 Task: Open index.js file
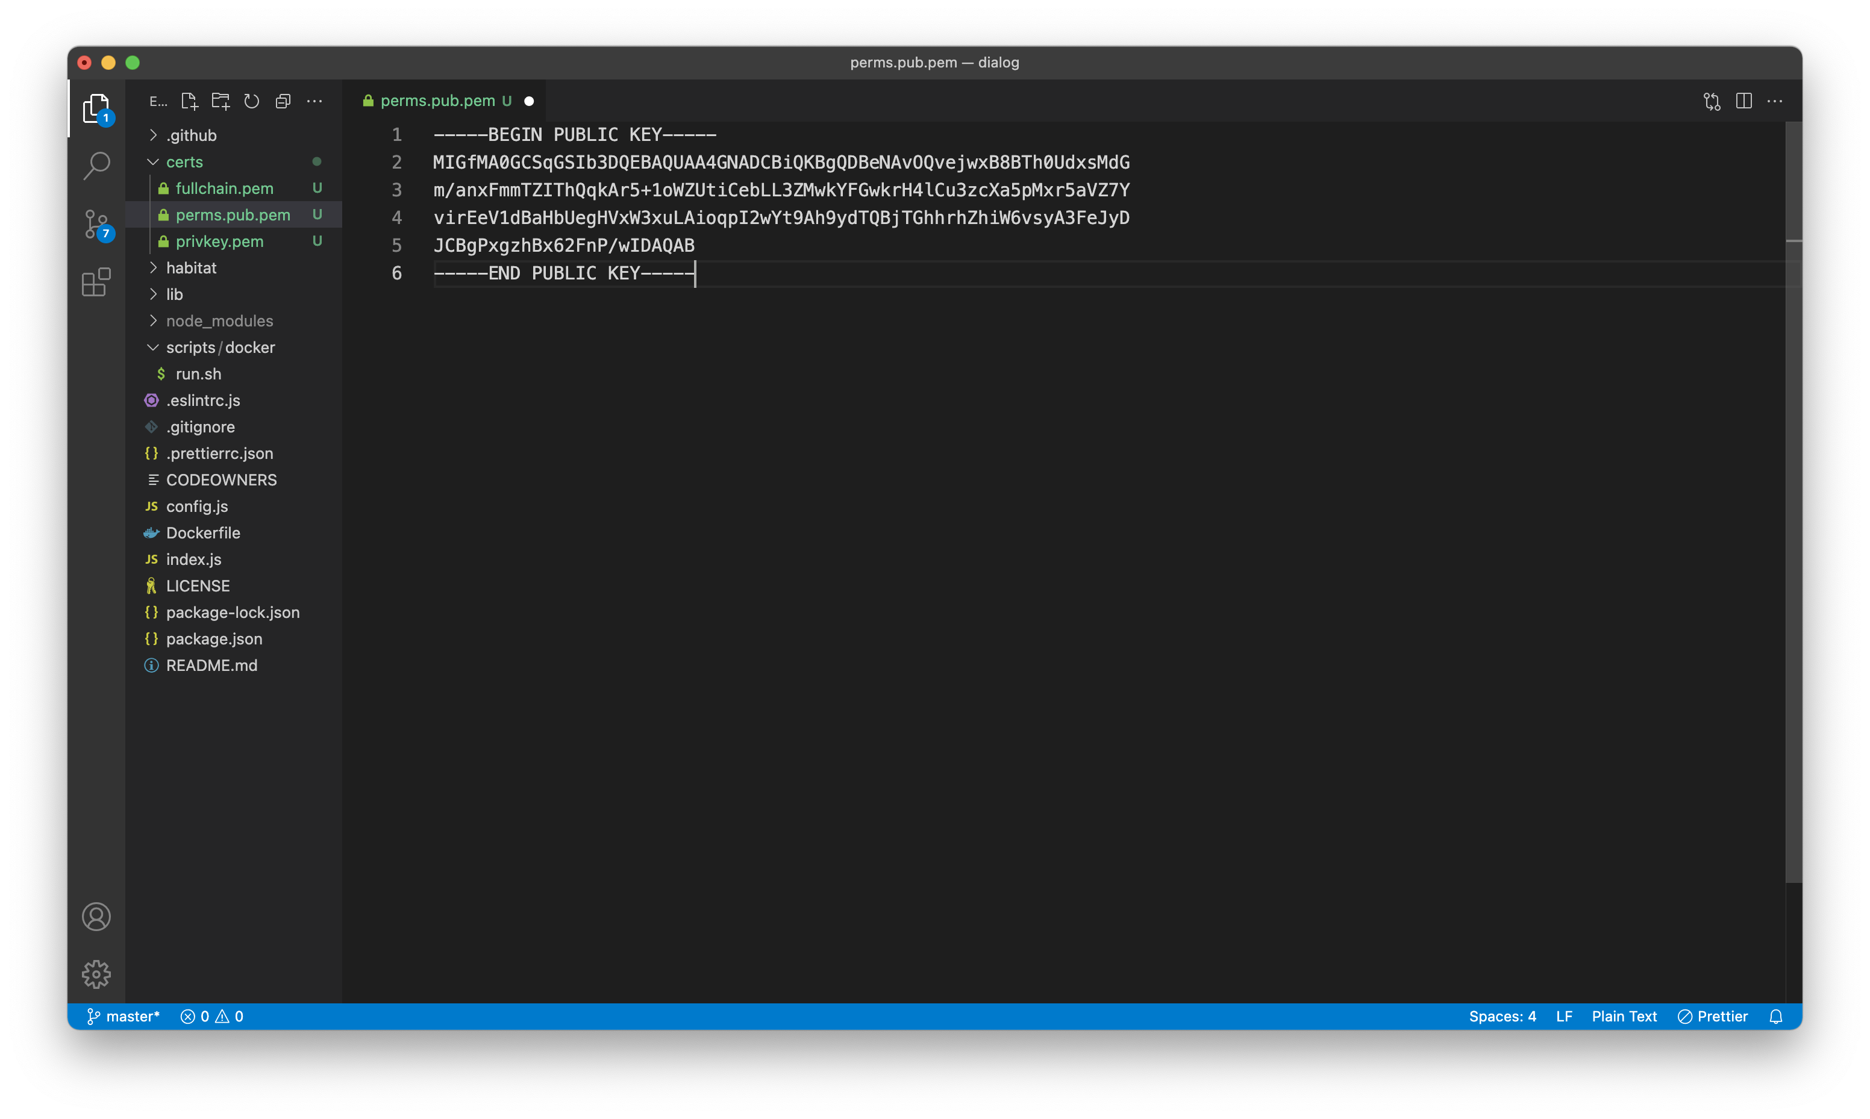coord(234,559)
